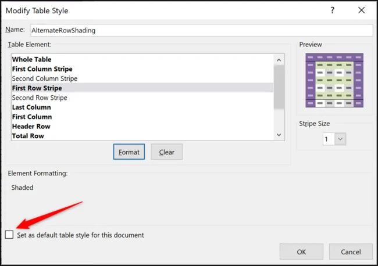Select Whole Table in element list
The image size is (378, 266).
[32, 59]
